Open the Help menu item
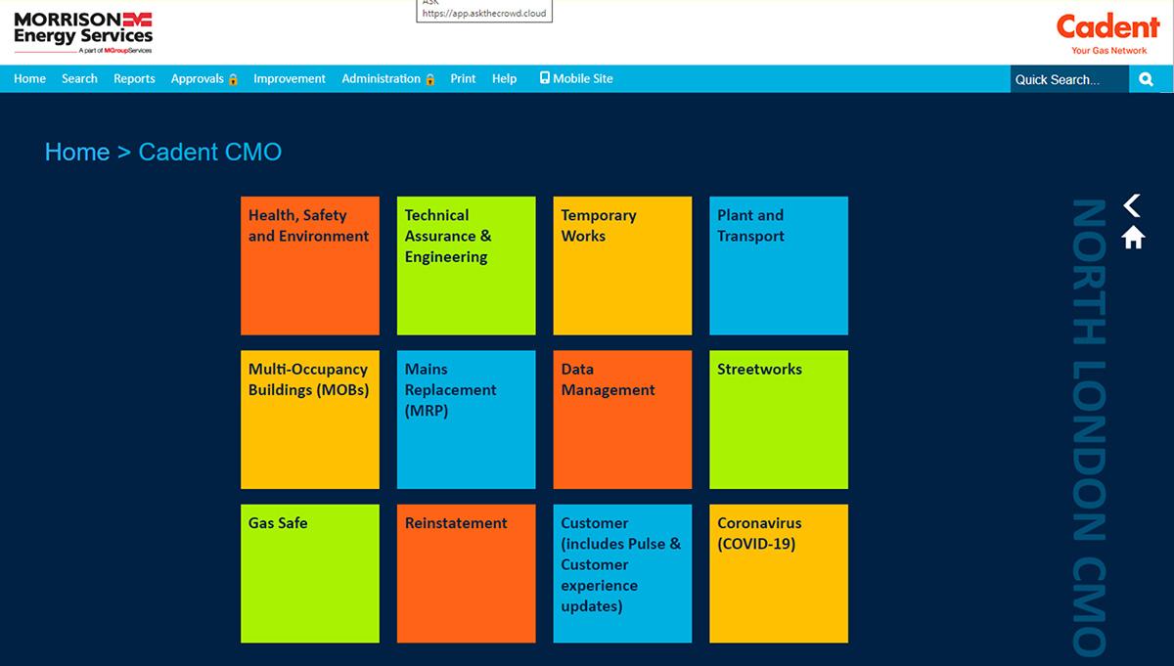1174x666 pixels. coord(504,79)
